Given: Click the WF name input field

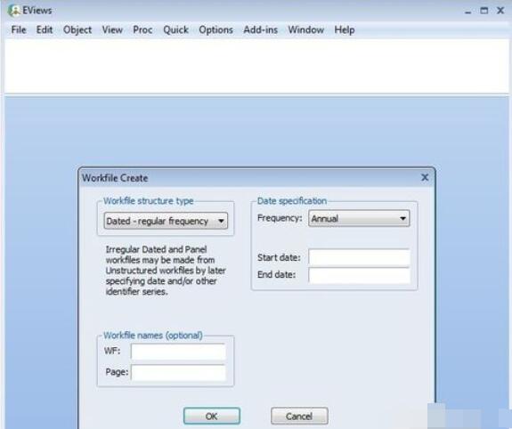Looking at the screenshot, I should click(178, 352).
